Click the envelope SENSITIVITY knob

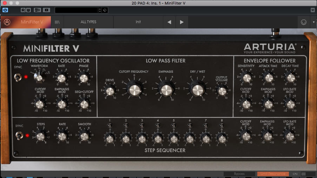(x=247, y=78)
